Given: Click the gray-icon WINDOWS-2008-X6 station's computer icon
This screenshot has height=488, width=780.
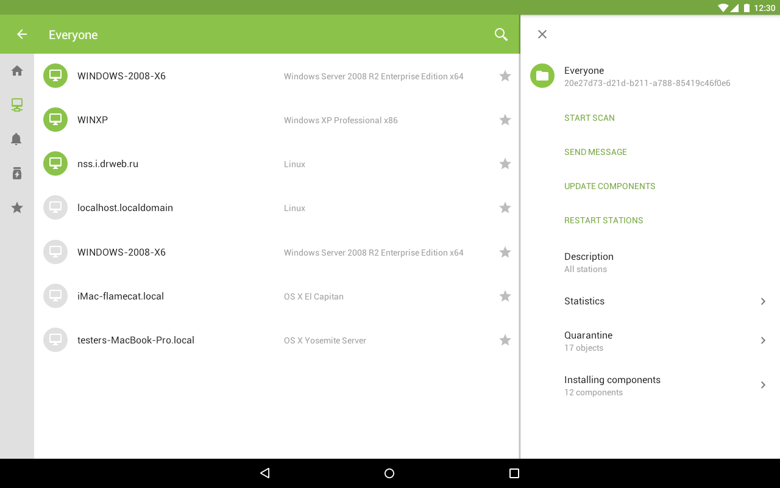Looking at the screenshot, I should point(55,252).
